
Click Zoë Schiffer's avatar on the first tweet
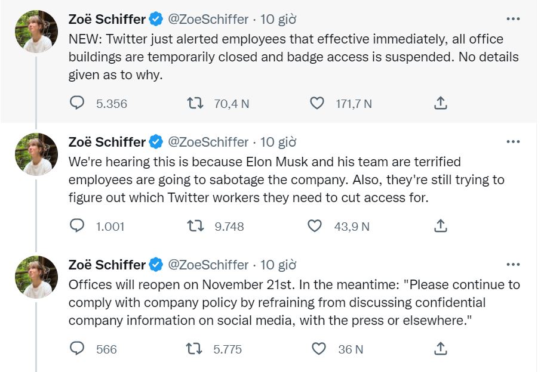coord(36,32)
